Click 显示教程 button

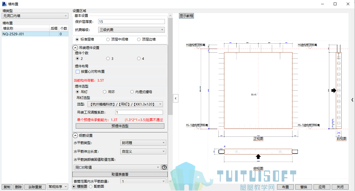click(x=186, y=16)
